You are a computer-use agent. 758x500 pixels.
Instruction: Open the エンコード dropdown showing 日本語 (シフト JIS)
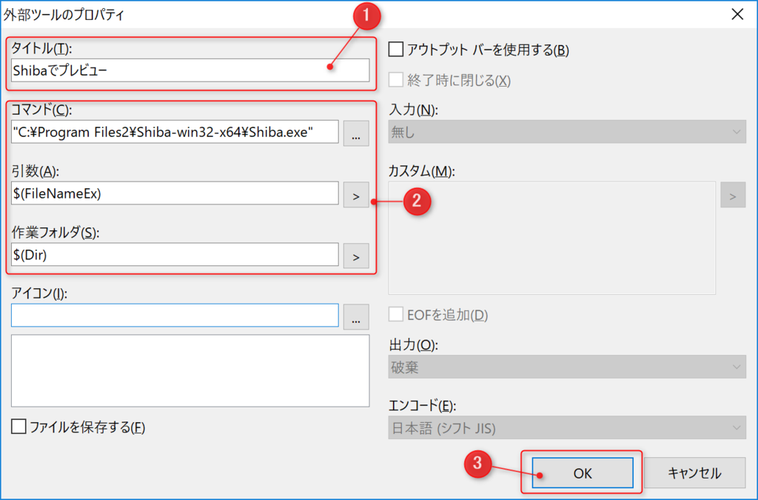566,427
